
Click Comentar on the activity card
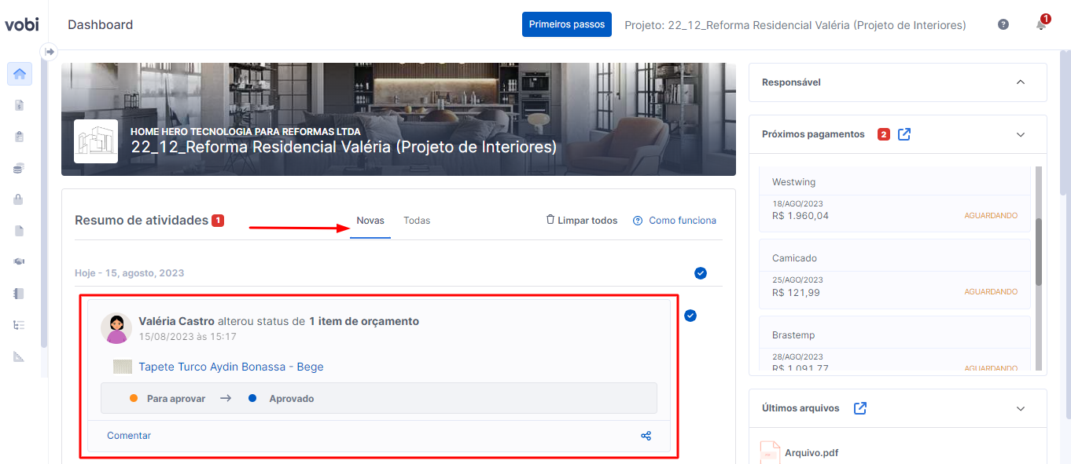pos(129,436)
